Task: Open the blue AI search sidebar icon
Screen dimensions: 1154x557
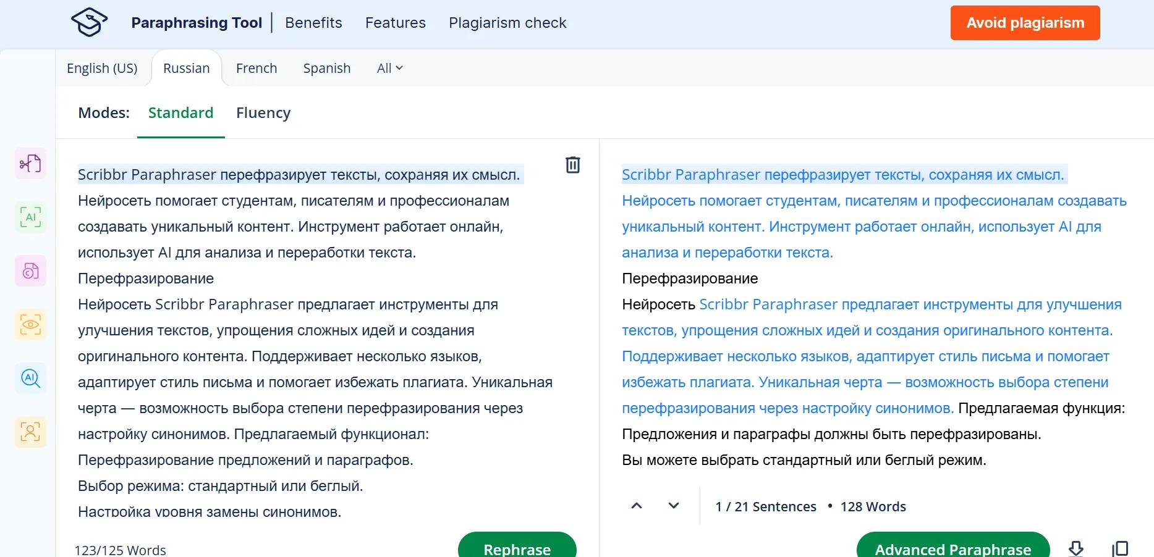Action: (30, 379)
